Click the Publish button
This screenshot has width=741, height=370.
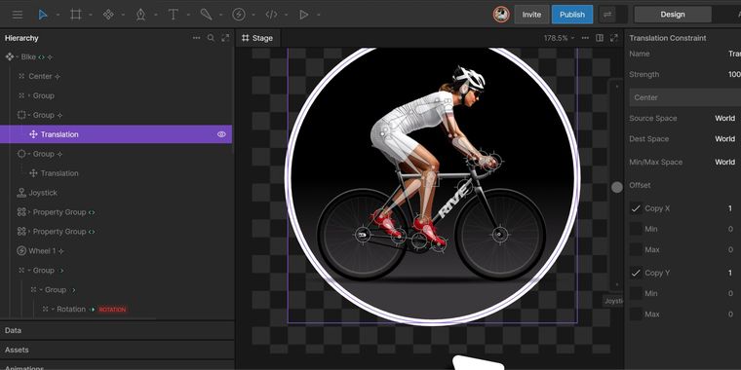coord(572,15)
